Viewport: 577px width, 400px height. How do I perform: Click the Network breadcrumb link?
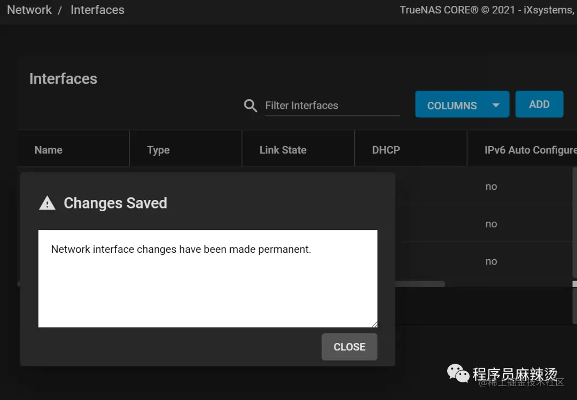click(29, 10)
